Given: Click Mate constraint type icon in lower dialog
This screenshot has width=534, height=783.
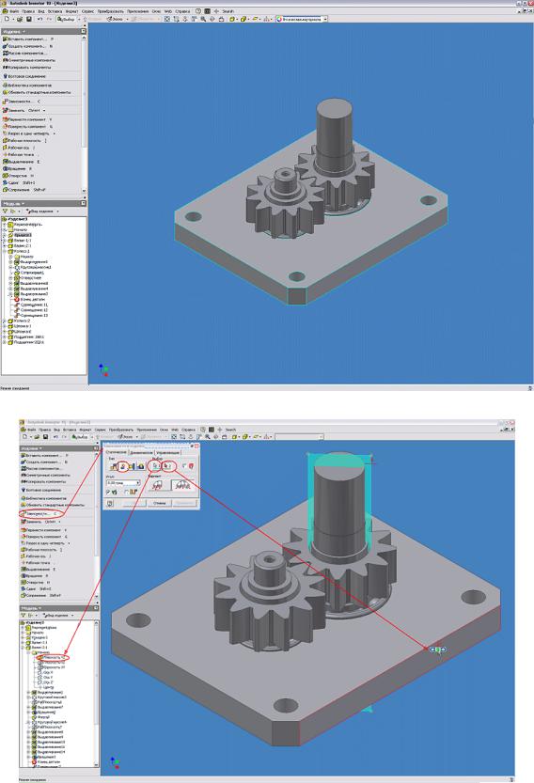Looking at the screenshot, I should pos(113,466).
